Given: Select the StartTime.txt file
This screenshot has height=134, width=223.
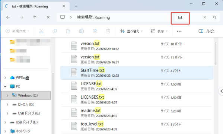Looking at the screenshot, I should coord(137,73).
